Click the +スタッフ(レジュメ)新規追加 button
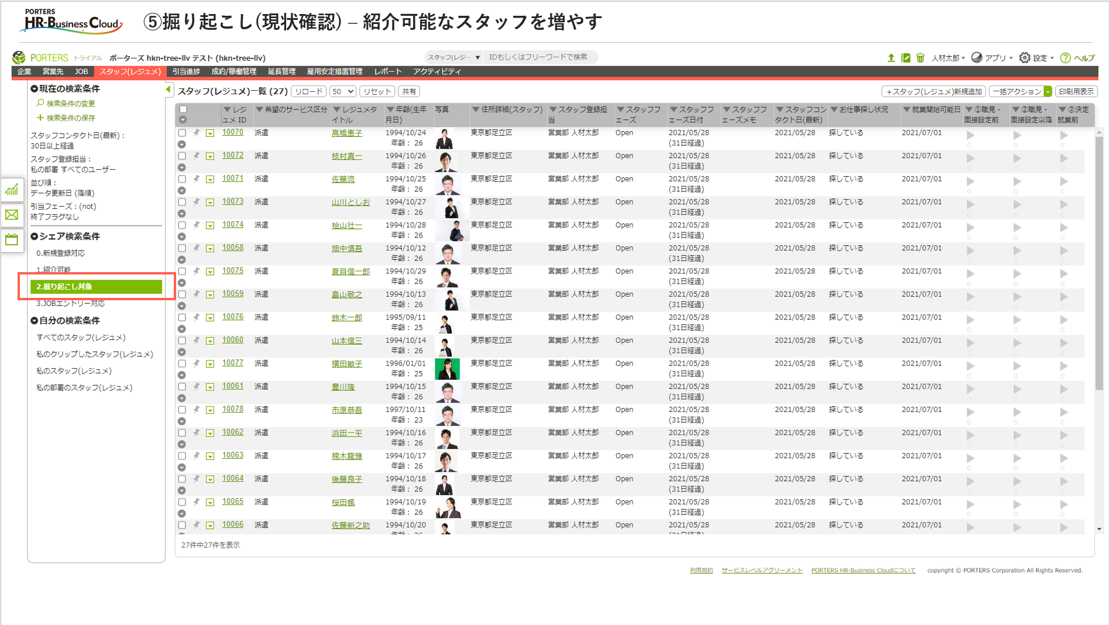 coord(933,91)
